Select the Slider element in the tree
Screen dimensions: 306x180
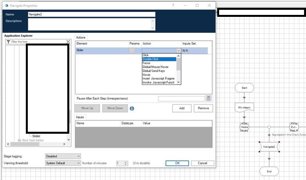coord(36,136)
